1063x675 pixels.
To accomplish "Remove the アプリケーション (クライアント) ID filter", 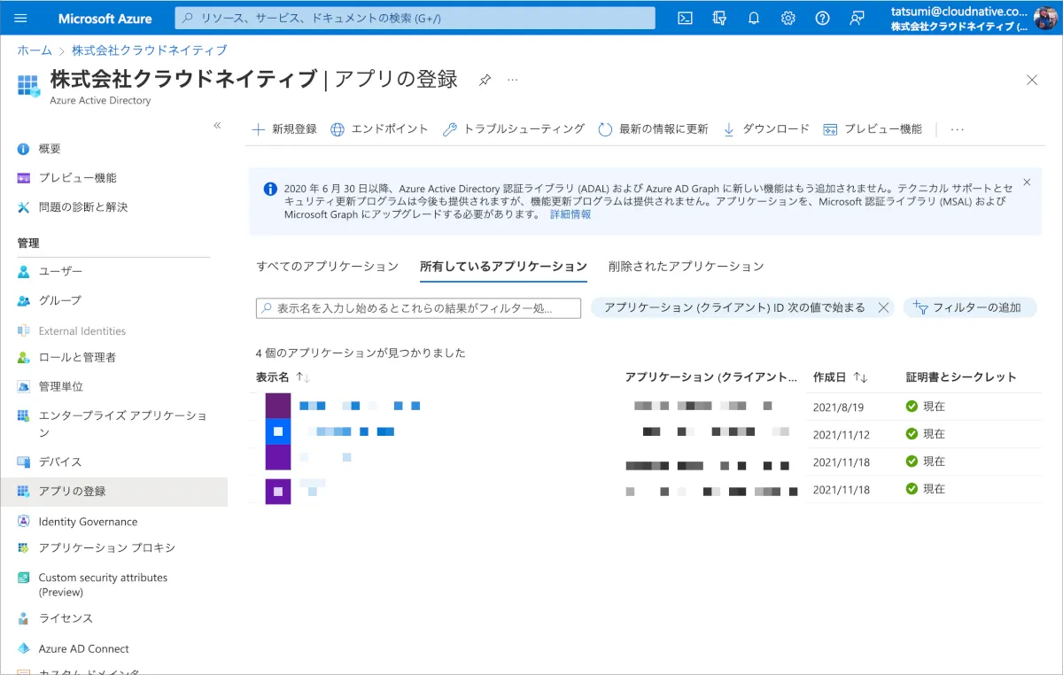I will click(883, 308).
